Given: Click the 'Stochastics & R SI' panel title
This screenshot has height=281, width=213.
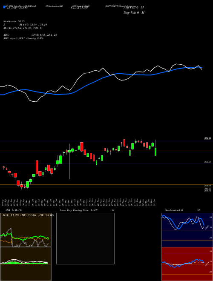Looking at the screenshot, I should 182,210.
